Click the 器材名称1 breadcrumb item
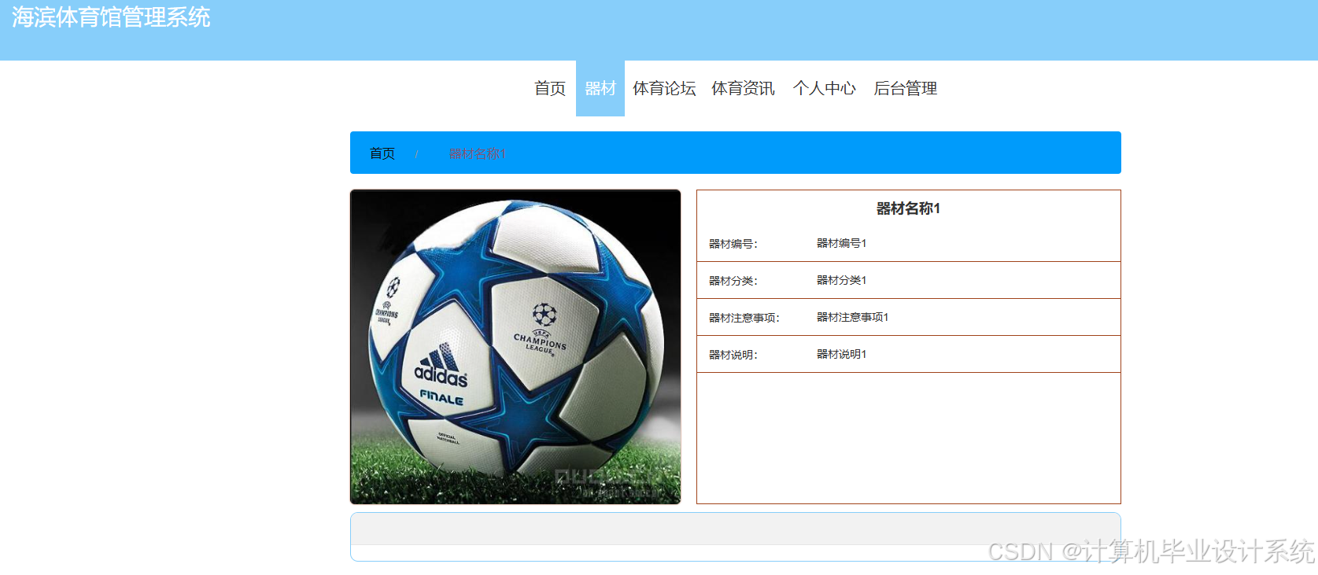 tap(477, 153)
